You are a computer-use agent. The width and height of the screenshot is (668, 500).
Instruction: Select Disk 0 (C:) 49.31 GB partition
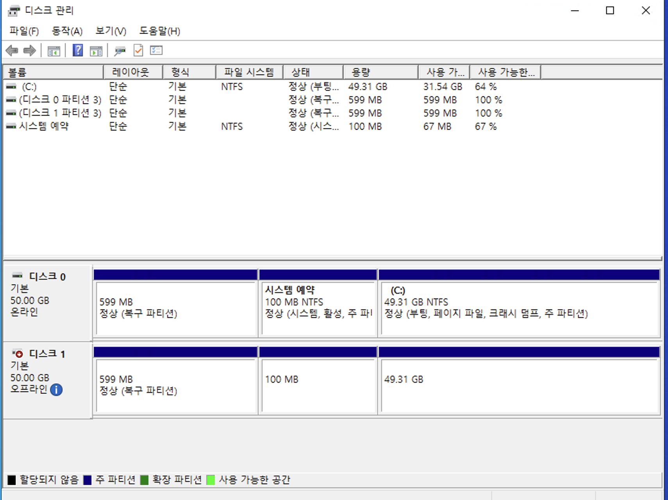pos(519,303)
